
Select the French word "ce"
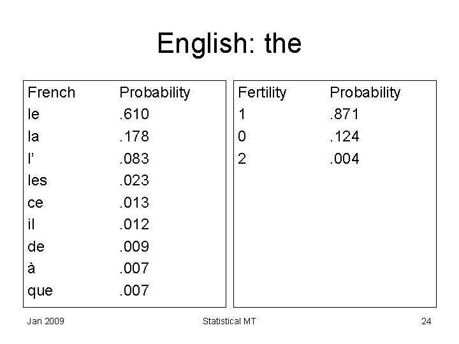point(36,203)
